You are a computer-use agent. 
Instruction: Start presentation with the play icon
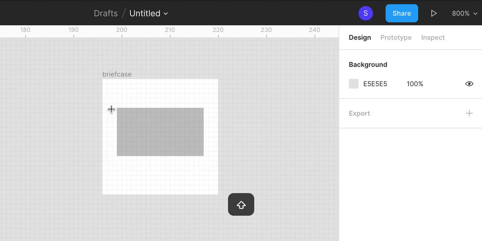(x=434, y=13)
